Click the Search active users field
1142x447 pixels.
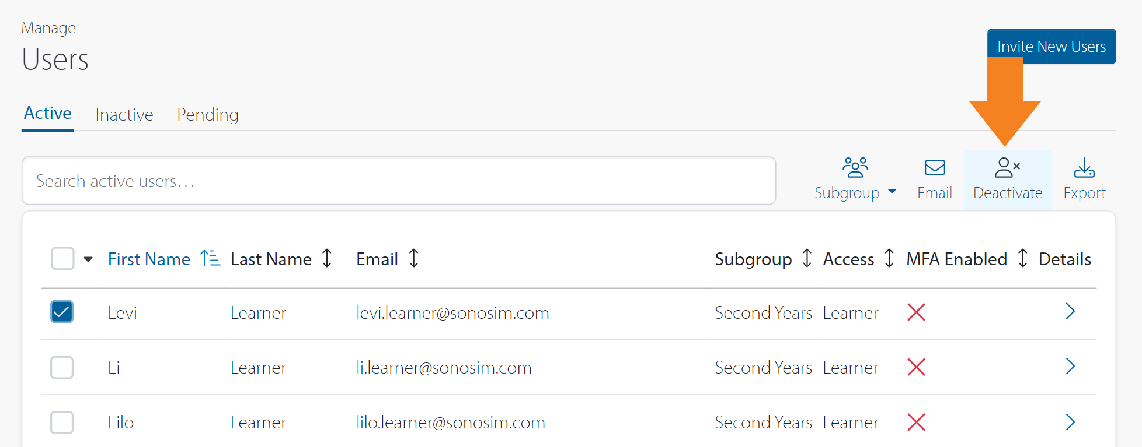coord(398,181)
